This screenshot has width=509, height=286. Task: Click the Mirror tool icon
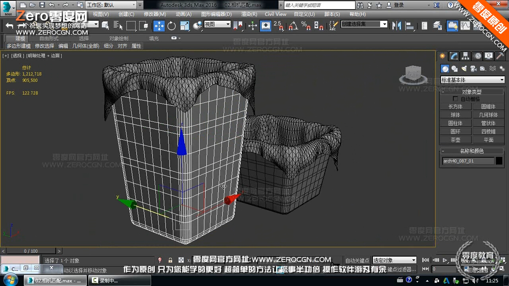click(x=396, y=26)
